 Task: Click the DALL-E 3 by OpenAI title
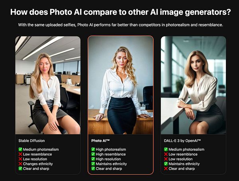182,141
